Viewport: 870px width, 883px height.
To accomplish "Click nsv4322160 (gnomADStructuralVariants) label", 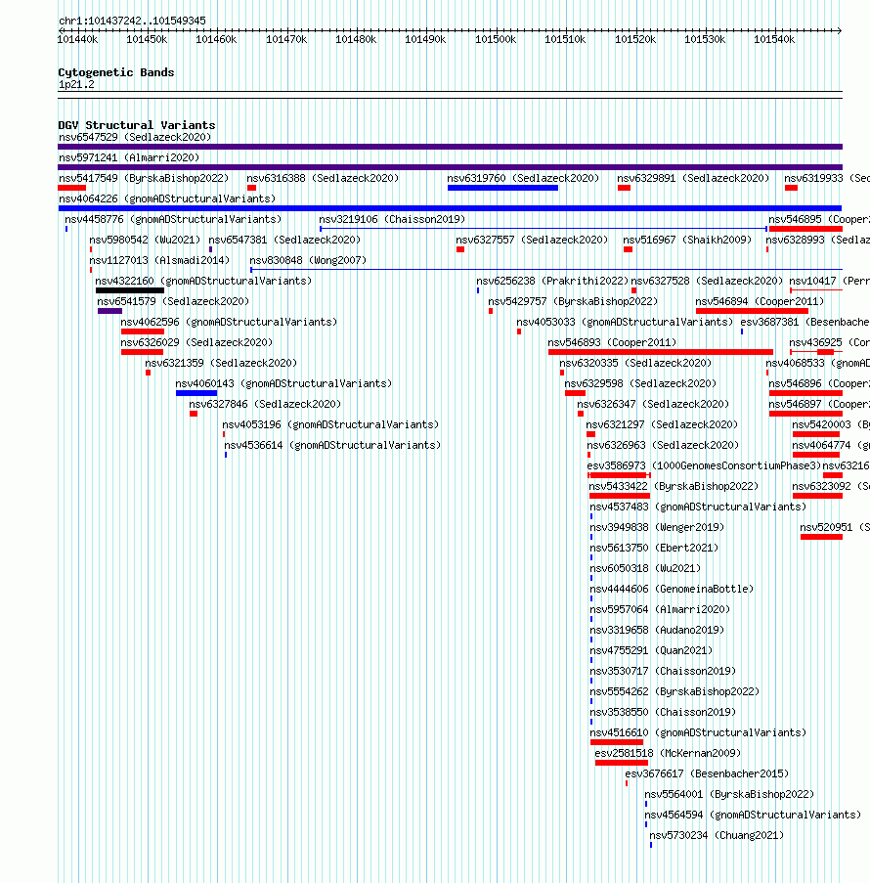I will point(203,281).
